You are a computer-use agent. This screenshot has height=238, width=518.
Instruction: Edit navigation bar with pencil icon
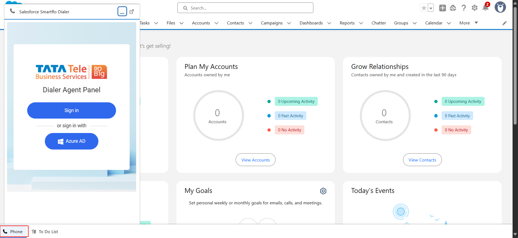click(x=504, y=23)
